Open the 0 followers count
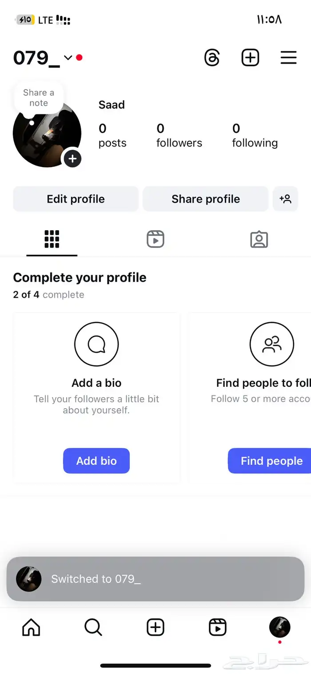The height and width of the screenshot is (674, 311). (179, 135)
